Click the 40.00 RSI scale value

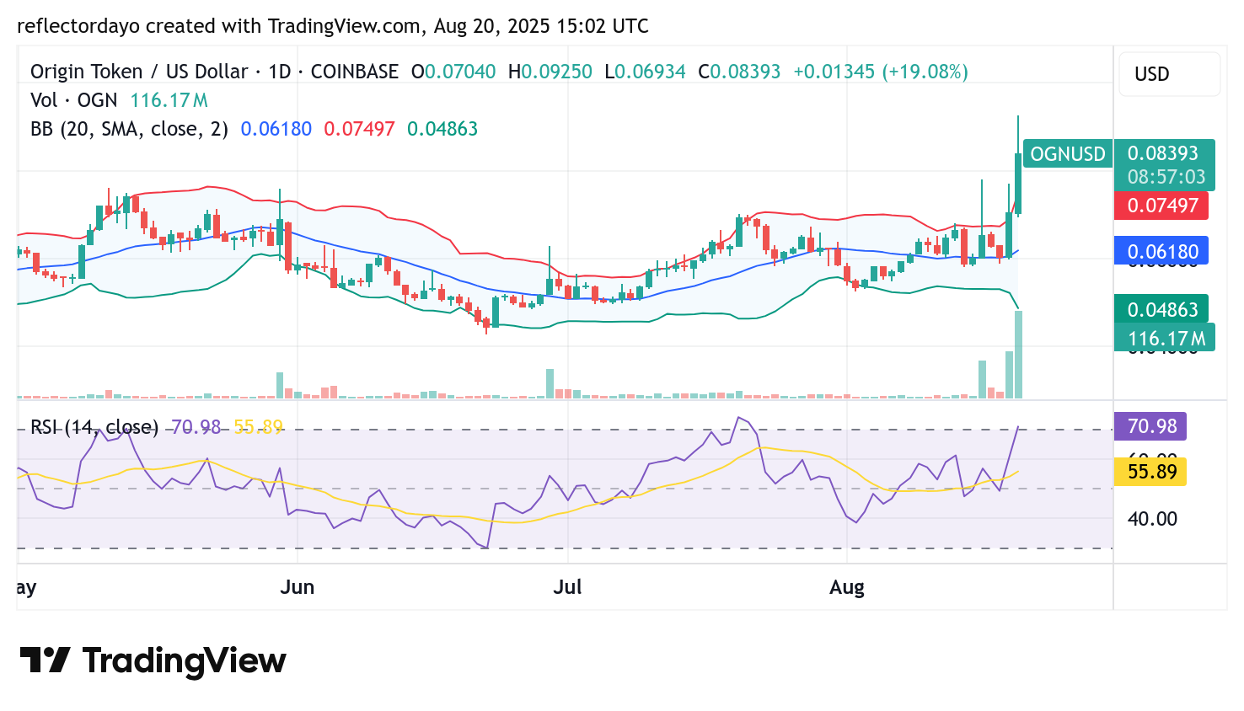(x=1152, y=519)
